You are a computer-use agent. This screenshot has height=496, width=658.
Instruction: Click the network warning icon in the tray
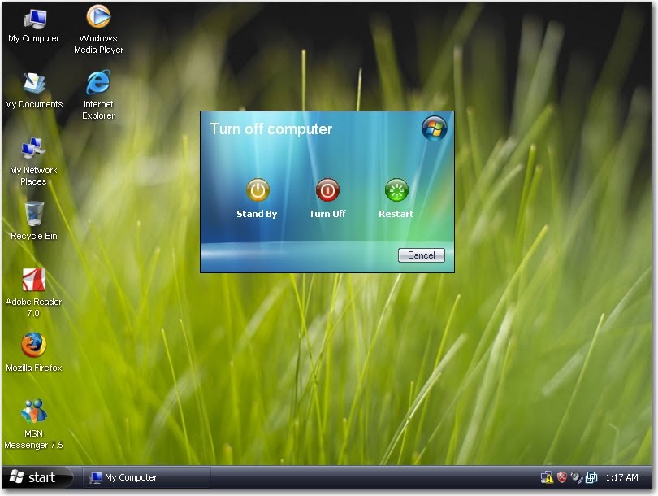click(547, 477)
